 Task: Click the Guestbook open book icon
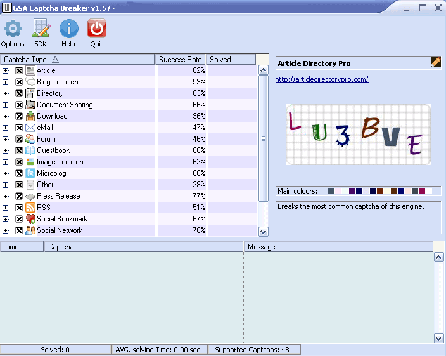pos(30,150)
